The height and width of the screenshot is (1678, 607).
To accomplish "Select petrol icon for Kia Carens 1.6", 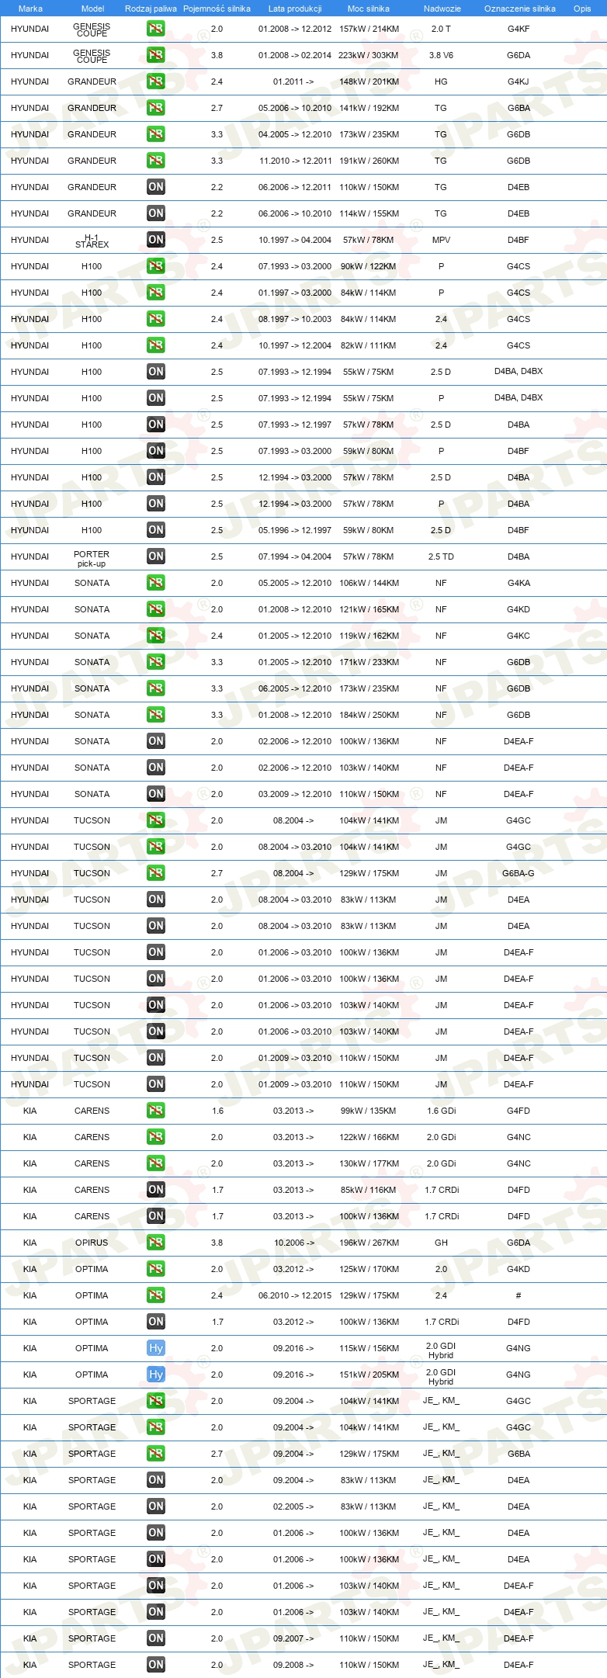I will [x=156, y=1111].
